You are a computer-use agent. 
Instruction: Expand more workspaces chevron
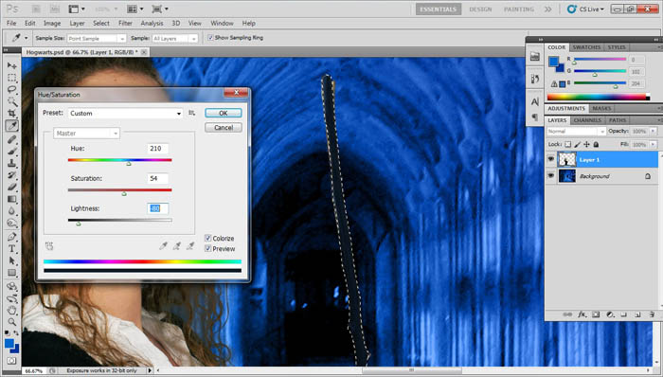(x=548, y=9)
